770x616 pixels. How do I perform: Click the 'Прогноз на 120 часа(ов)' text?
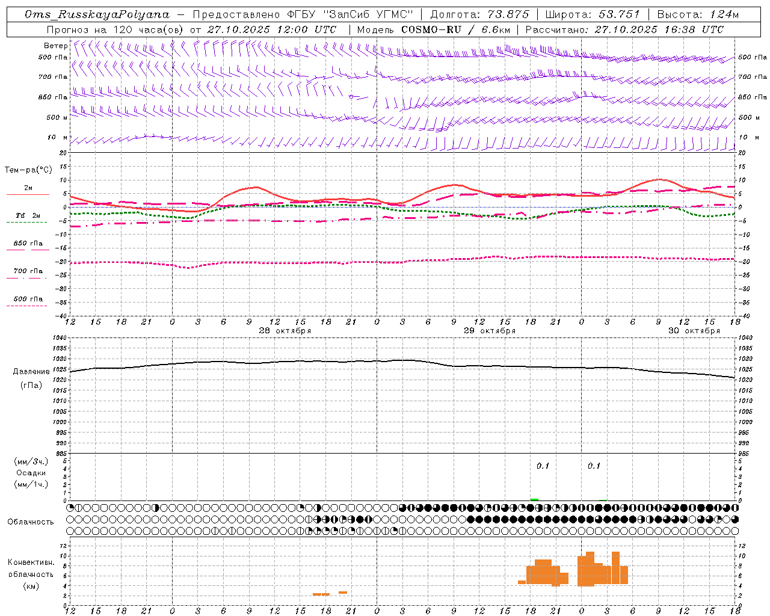tap(115, 29)
